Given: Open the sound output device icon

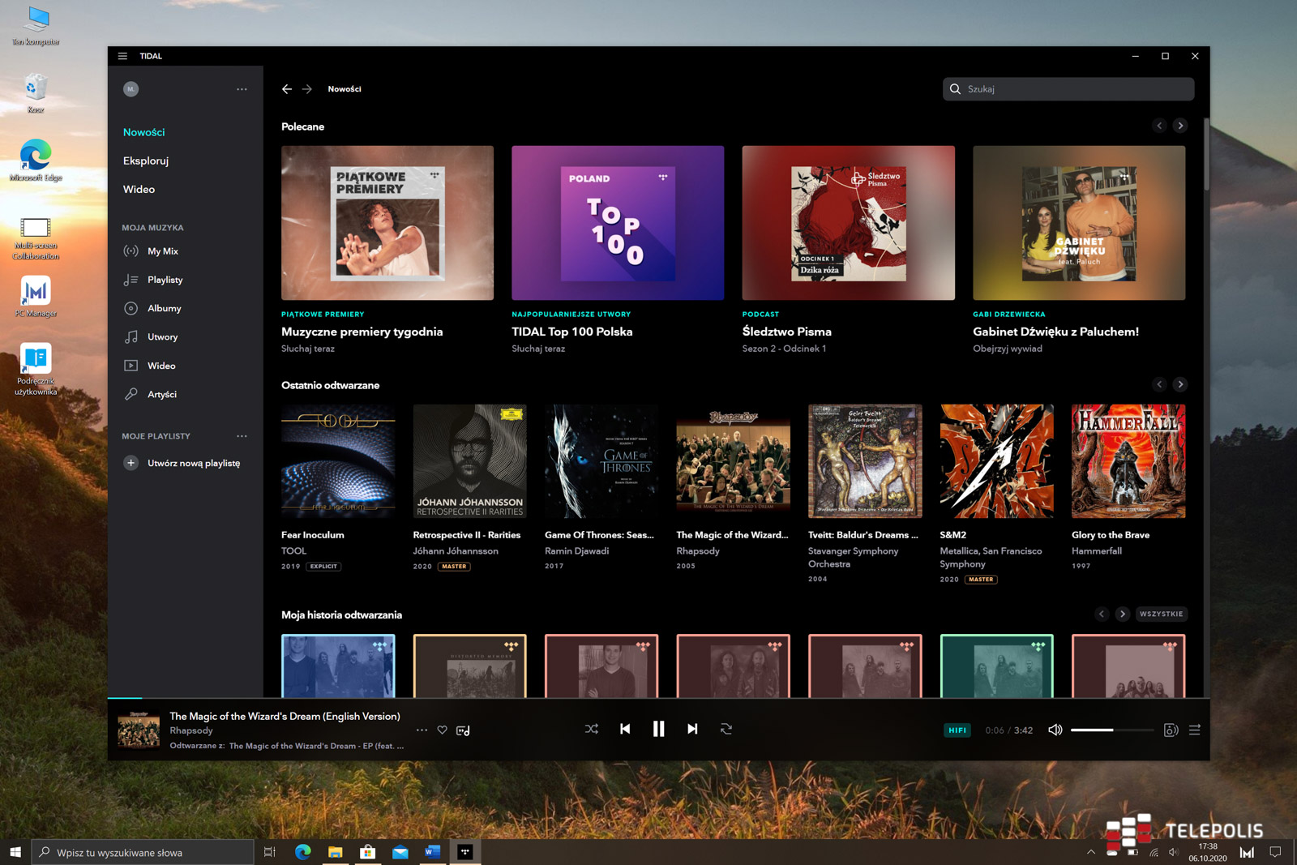Looking at the screenshot, I should point(1171,730).
